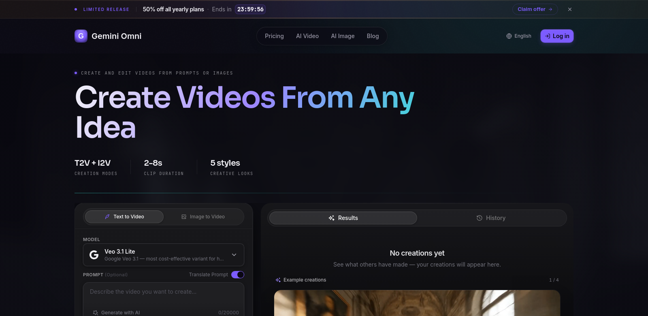
Task: Toggle the Translate Prompt switch
Action: pos(238,275)
